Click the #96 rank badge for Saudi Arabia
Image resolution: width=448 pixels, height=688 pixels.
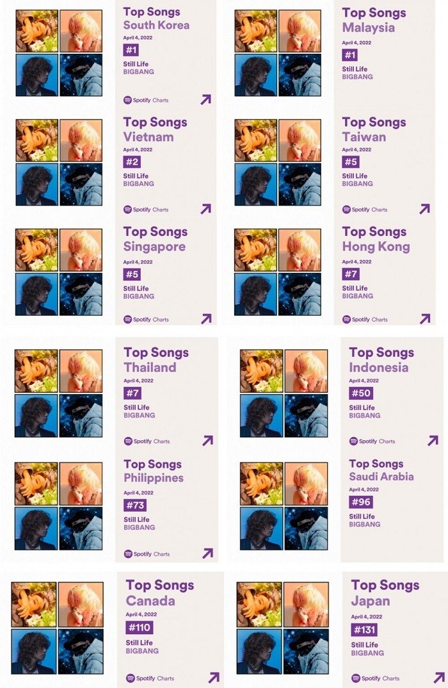tap(361, 502)
